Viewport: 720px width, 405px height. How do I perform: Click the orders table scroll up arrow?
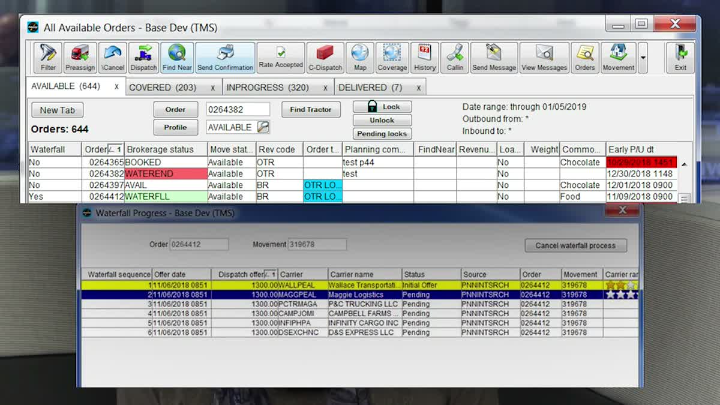(685, 164)
